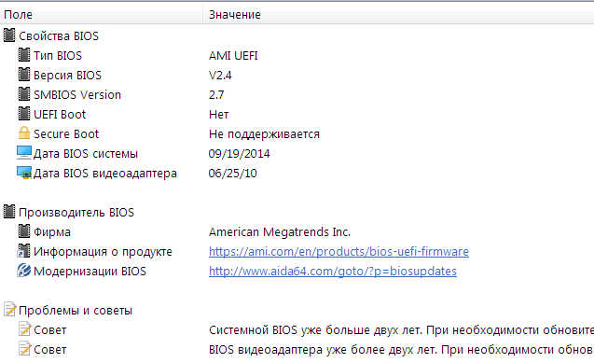Image resolution: width=594 pixels, height=363 pixels.
Task: Select the Свойства BIOS group label
Action: (x=59, y=36)
